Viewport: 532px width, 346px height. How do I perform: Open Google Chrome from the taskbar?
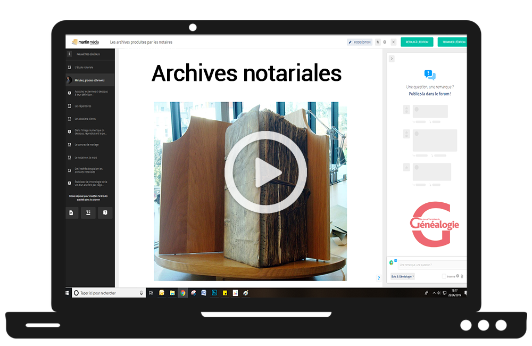pos(183,293)
